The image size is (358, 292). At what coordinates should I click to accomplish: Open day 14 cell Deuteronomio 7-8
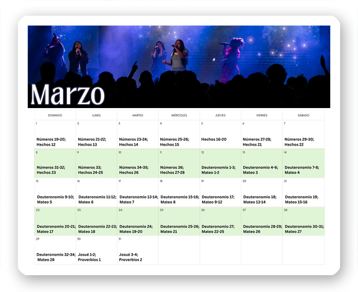coord(302,170)
